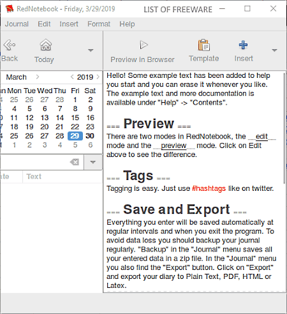287x314 pixels.
Task: Click the RedNotebook app icon in the title bar
Action: tap(10, 9)
